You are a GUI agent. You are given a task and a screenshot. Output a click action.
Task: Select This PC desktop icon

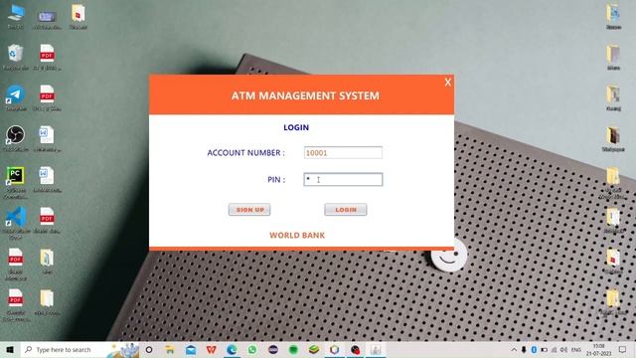click(16, 17)
